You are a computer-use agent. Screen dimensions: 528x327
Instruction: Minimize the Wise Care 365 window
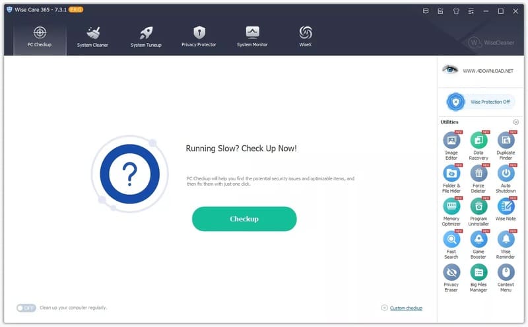click(486, 11)
